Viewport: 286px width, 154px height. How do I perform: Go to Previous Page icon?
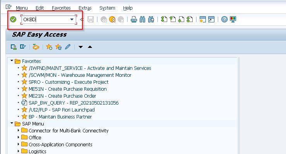pyautogui.click(x=173, y=19)
